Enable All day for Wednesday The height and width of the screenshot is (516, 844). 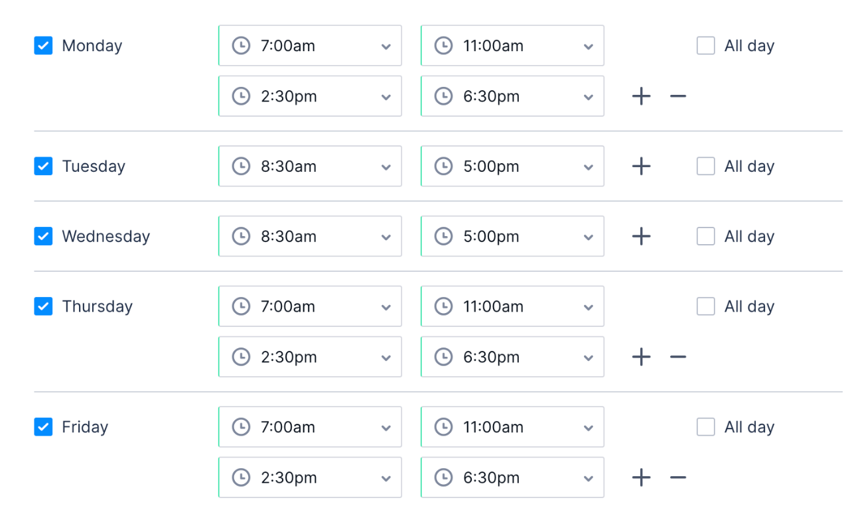coord(705,236)
